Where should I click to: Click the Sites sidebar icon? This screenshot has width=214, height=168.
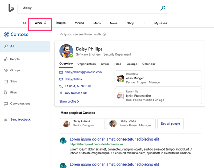[6, 82]
